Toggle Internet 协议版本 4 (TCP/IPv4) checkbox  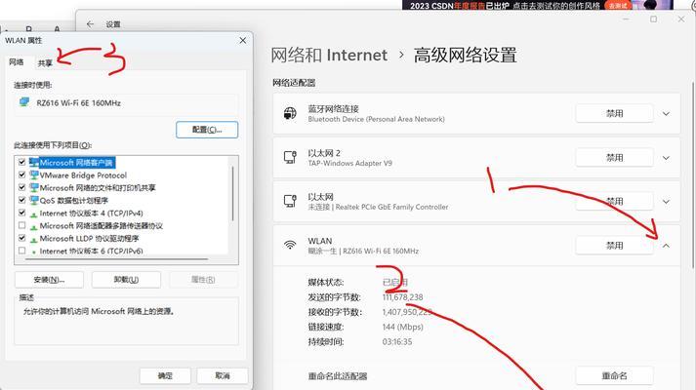pos(21,213)
